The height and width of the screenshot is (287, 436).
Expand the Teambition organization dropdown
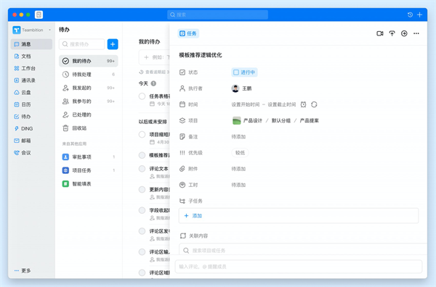(x=49, y=30)
